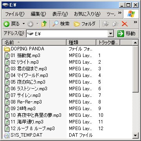Select the icon of 05 夜の向こう.mp3
The image size is (141, 141).
(7, 82)
